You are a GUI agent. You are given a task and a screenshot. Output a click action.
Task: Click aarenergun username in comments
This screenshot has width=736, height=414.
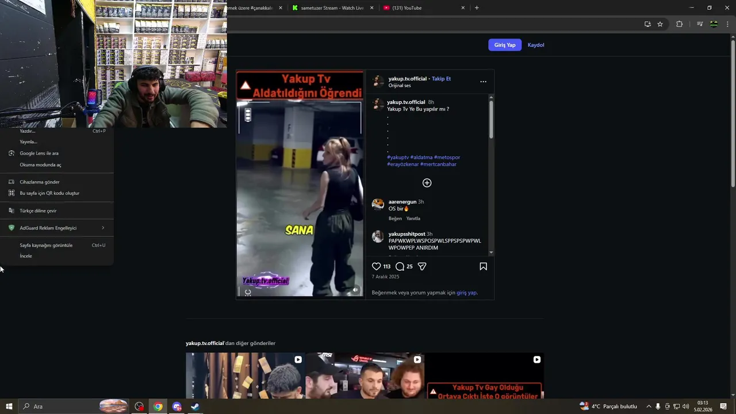pyautogui.click(x=402, y=202)
